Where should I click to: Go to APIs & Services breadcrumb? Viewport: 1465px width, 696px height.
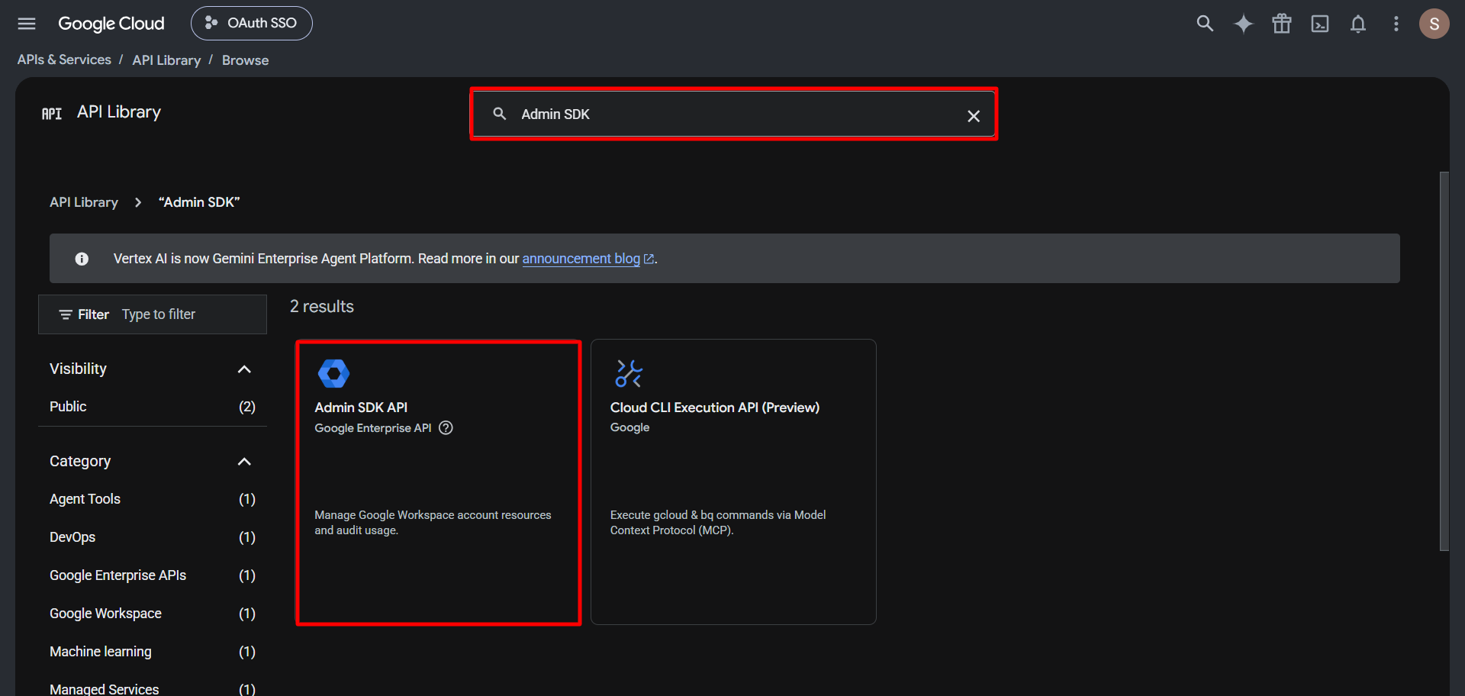pyautogui.click(x=64, y=60)
